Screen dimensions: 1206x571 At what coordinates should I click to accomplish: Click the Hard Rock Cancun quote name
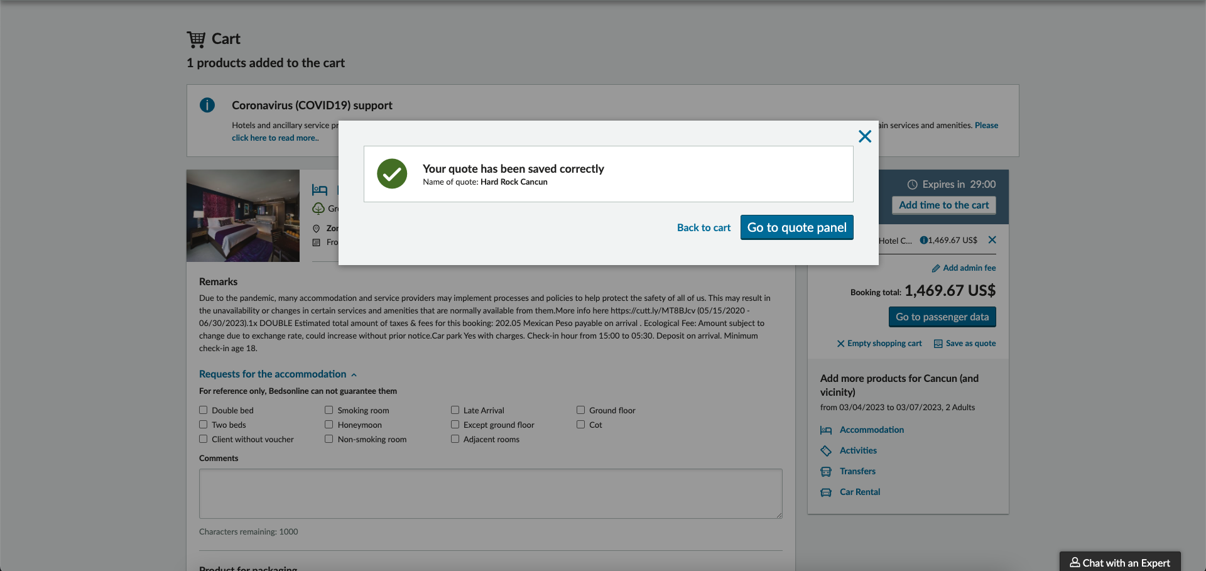[x=514, y=182]
